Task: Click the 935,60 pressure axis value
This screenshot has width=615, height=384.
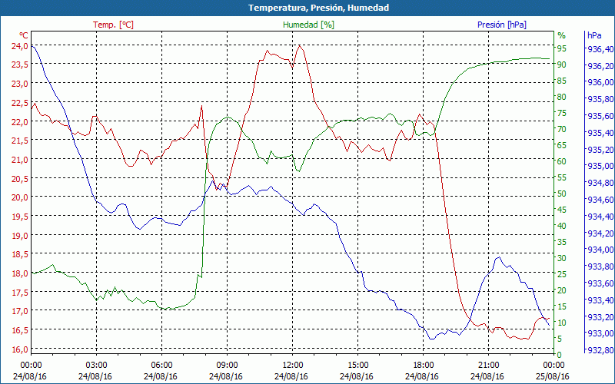Action: click(600, 116)
